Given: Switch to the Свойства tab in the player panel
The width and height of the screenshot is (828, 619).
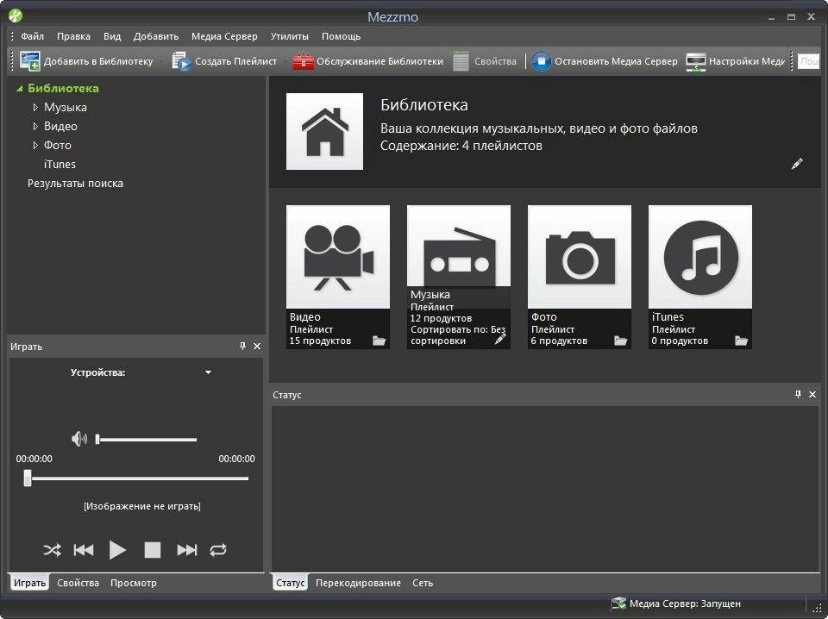Looking at the screenshot, I should pos(78,583).
